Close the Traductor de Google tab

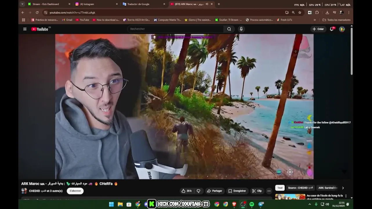click(x=164, y=4)
